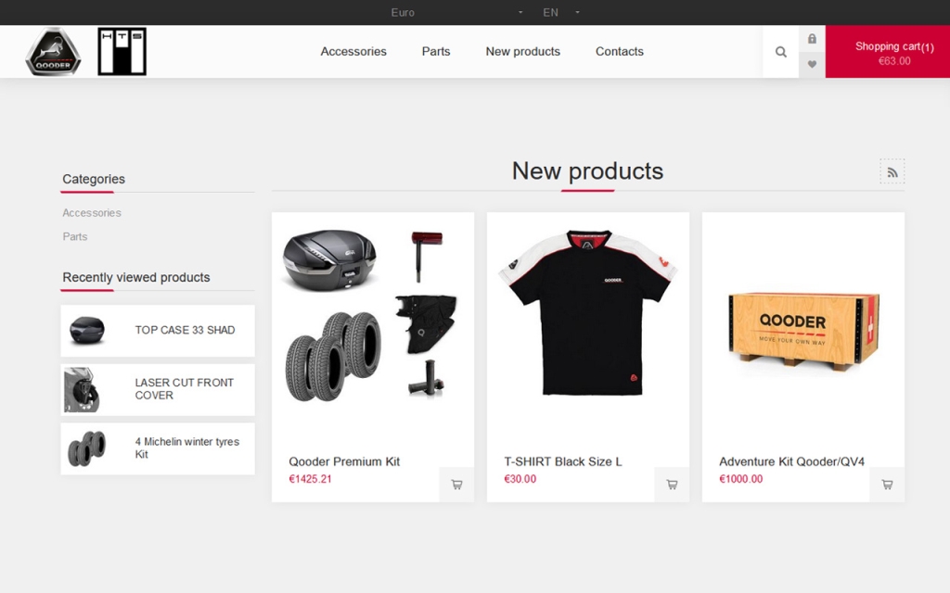Click the €30.00 price

tap(520, 479)
